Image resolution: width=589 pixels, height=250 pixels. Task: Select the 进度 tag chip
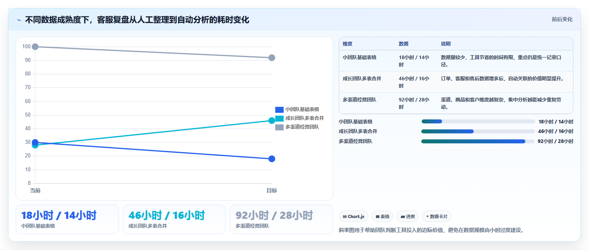408,216
